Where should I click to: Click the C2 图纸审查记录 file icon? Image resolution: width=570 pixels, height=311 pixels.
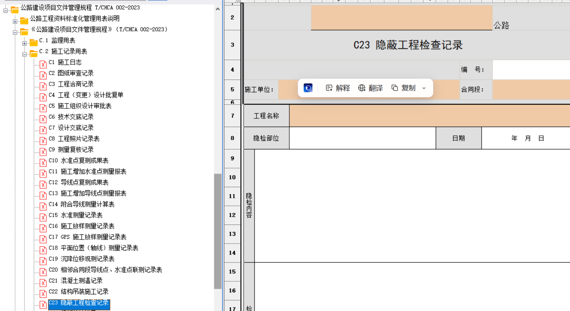43,75
